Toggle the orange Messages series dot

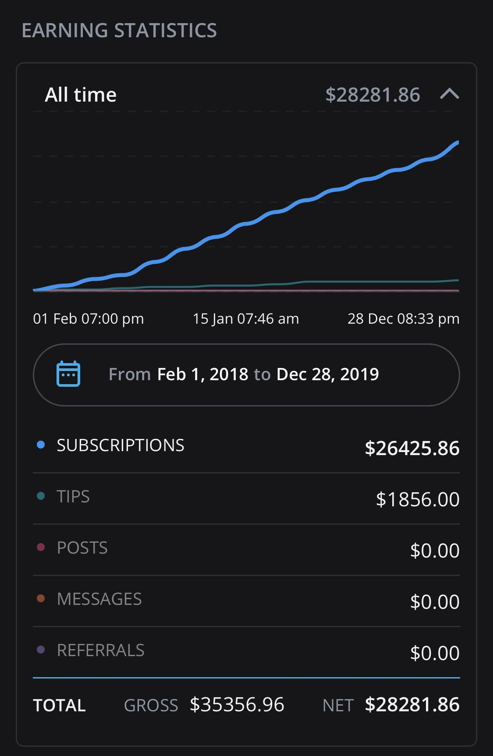[x=41, y=599]
